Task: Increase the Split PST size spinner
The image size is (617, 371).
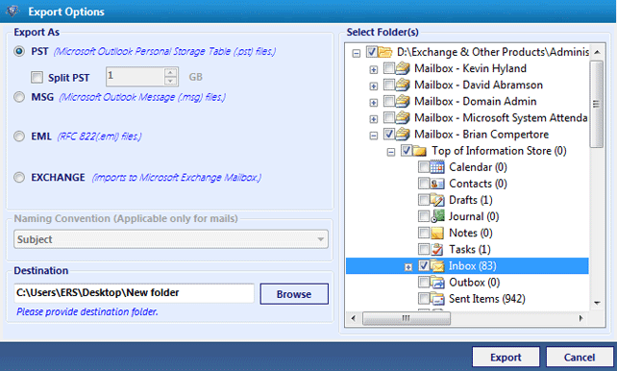Action: 170,72
